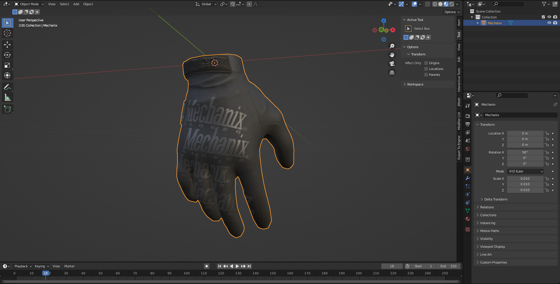Enable the Origins checkbox

(426, 63)
